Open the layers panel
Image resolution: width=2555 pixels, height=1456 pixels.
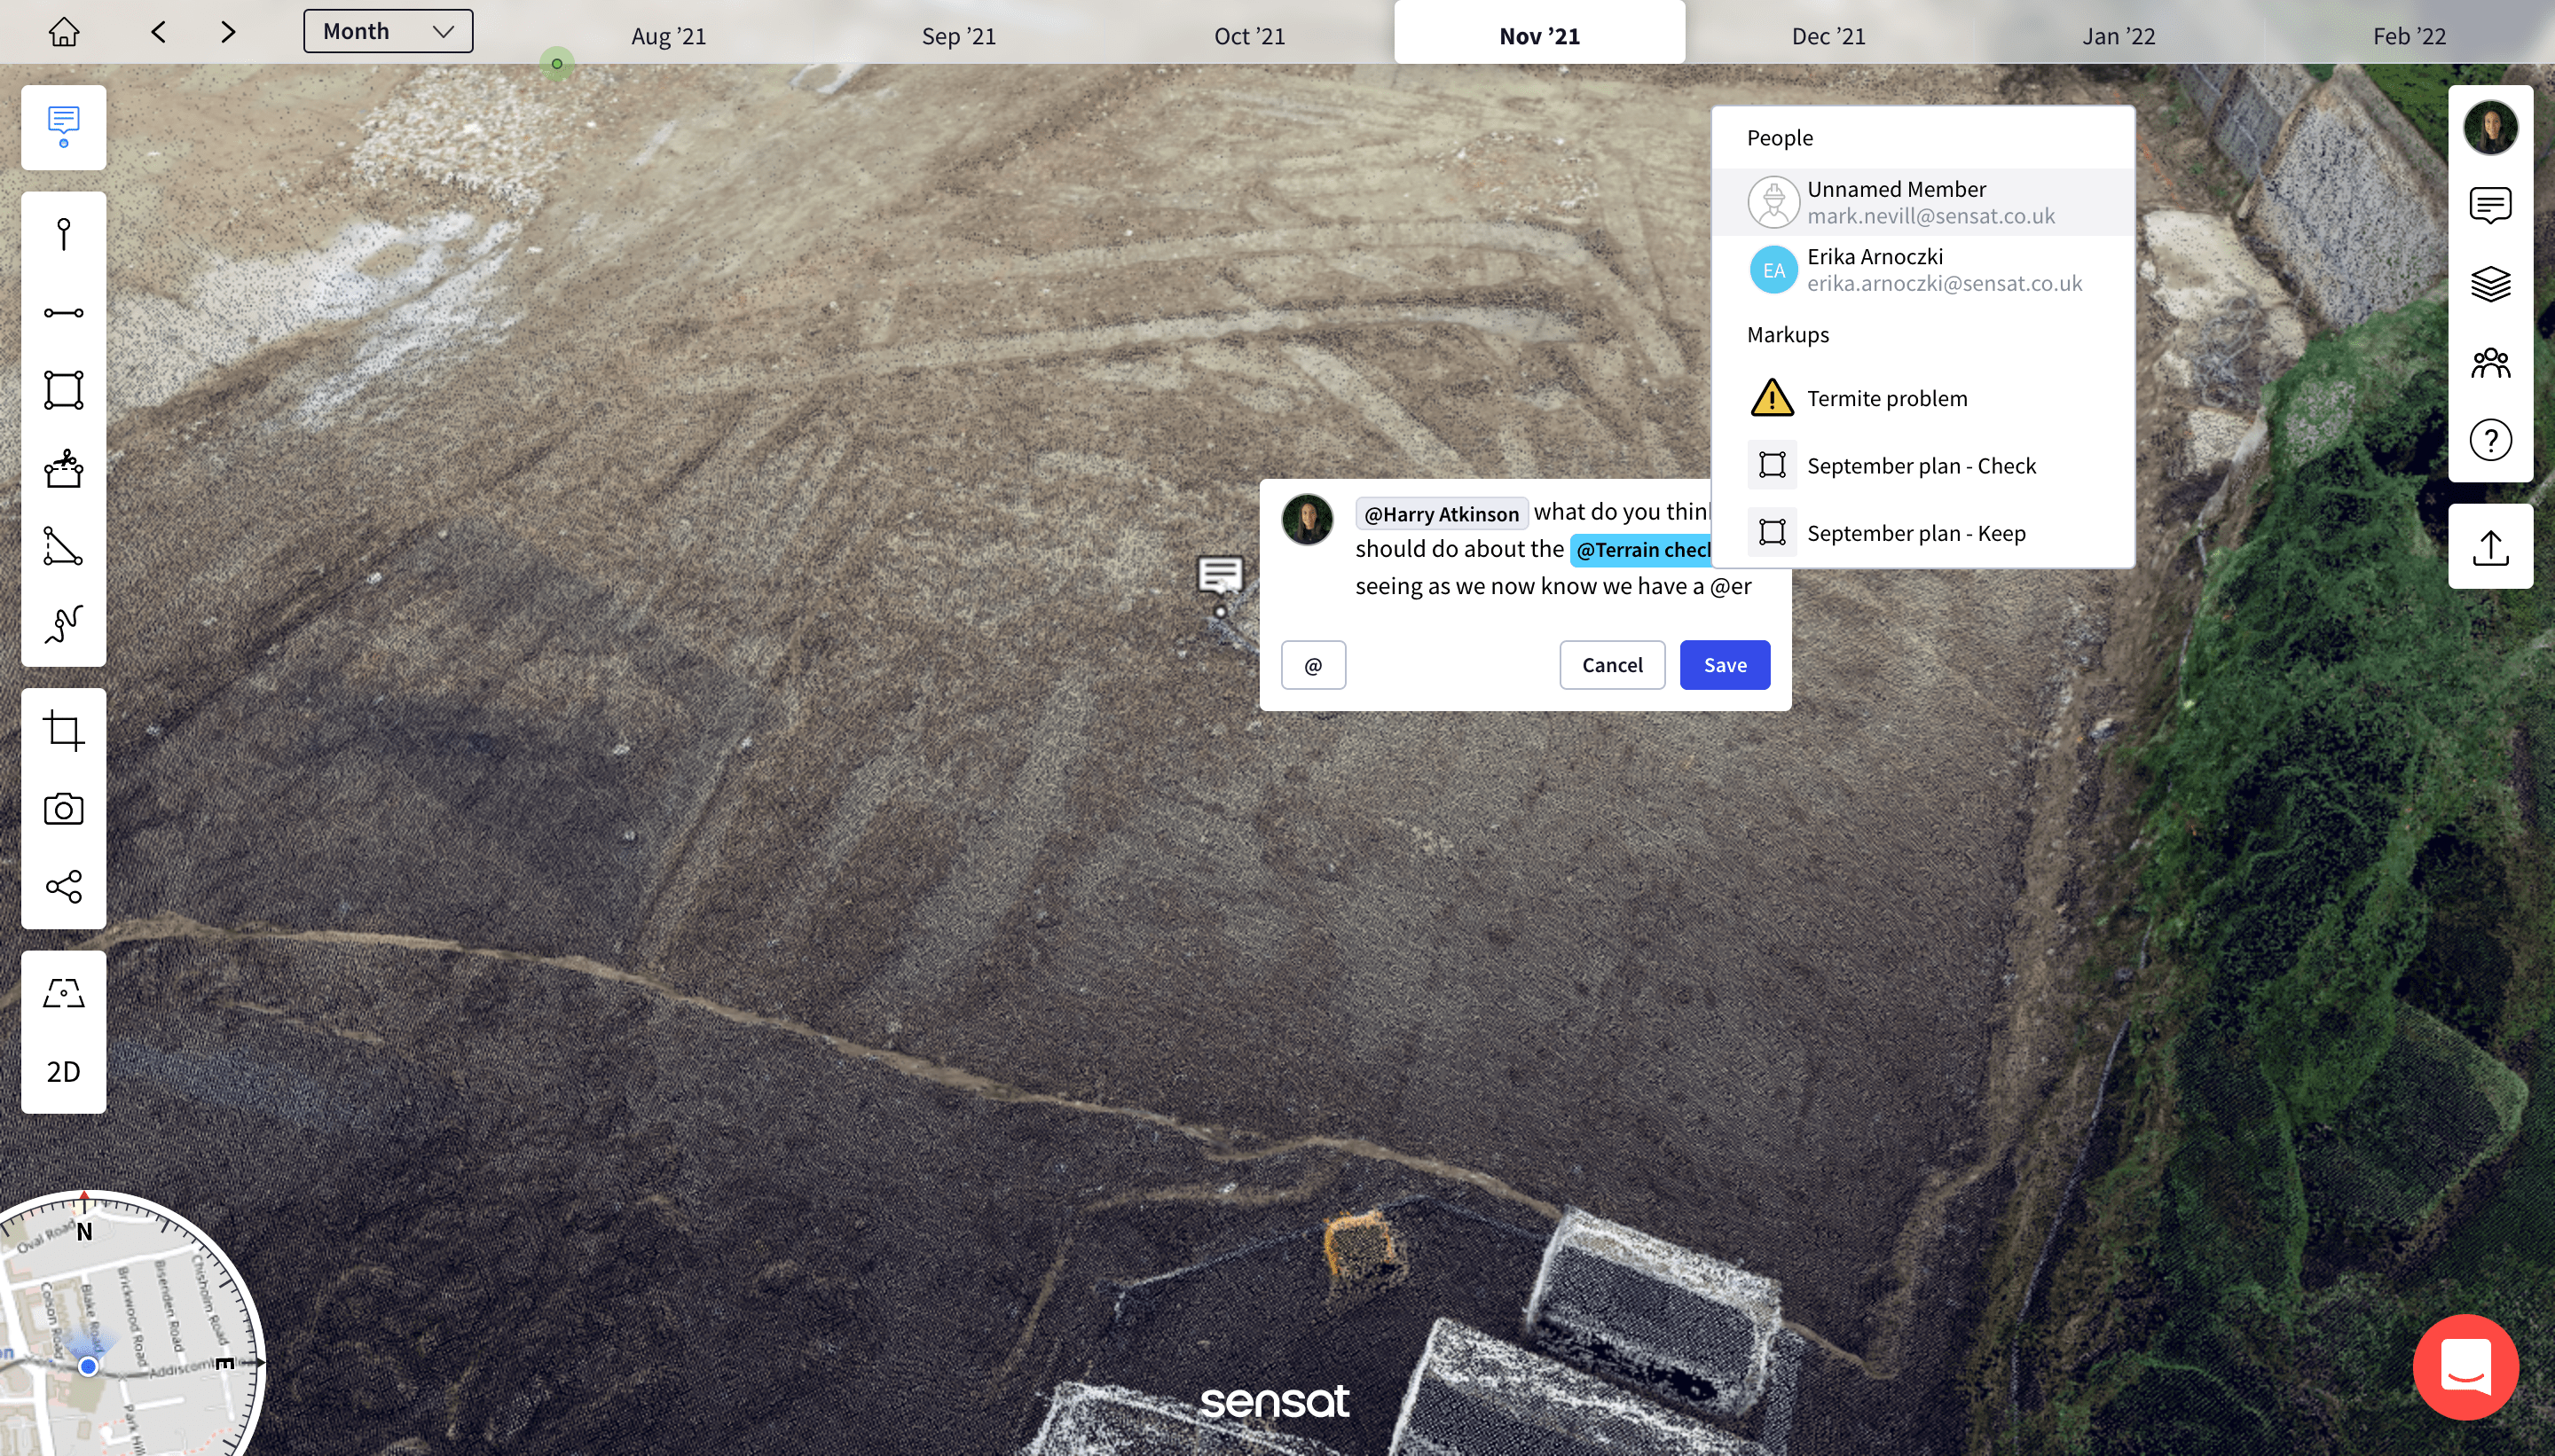[2490, 284]
